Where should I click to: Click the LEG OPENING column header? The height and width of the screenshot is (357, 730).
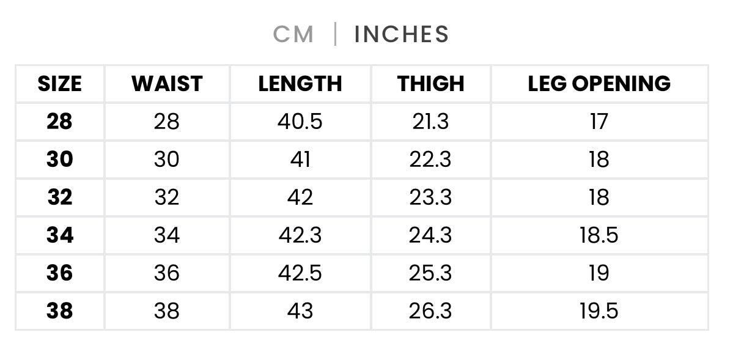click(x=599, y=84)
